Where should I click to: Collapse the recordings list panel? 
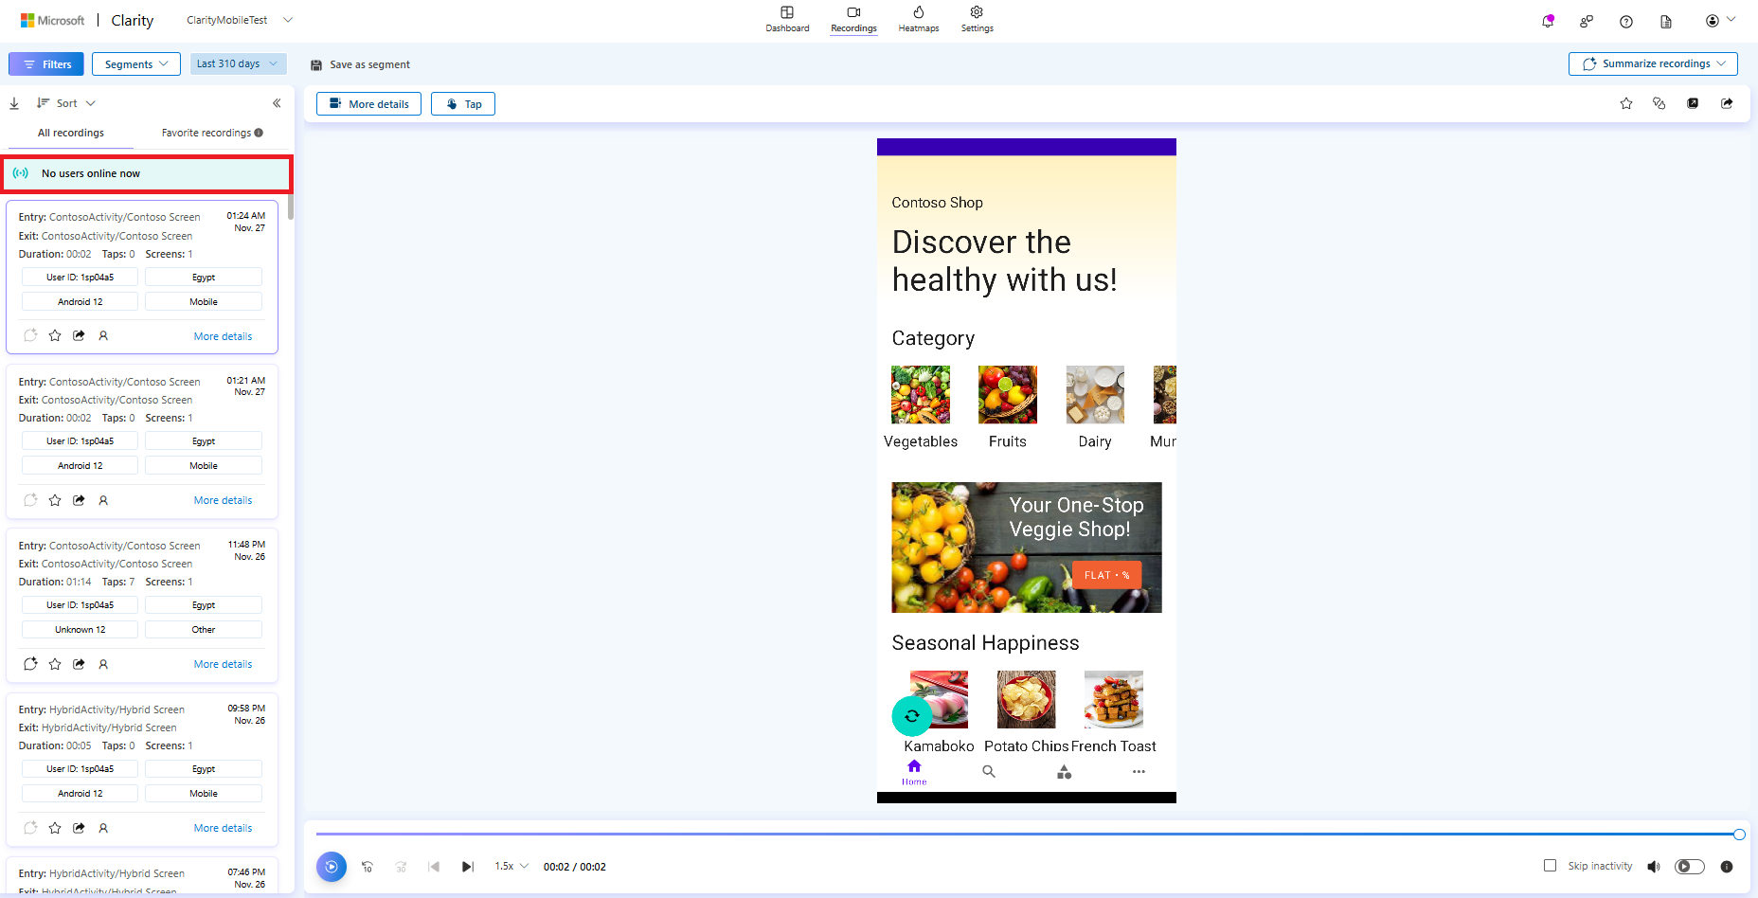(x=277, y=103)
